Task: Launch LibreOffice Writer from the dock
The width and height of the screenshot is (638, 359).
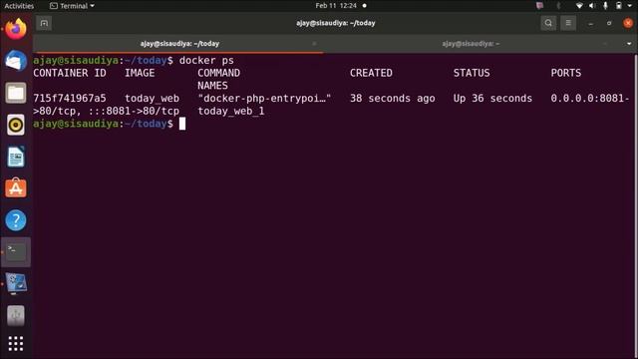Action: 16,157
